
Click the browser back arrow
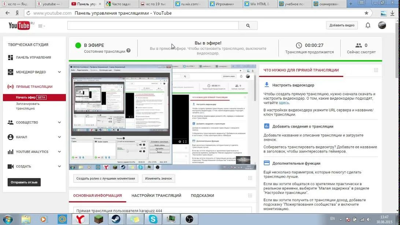click(8, 13)
